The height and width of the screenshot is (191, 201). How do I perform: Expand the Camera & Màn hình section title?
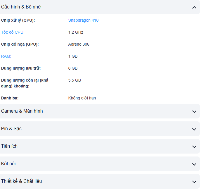click(22, 111)
